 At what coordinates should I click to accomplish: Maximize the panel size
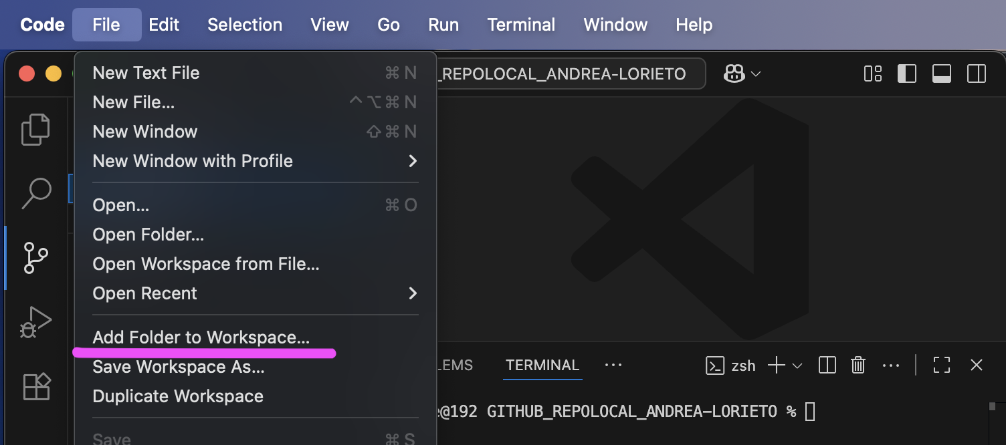(942, 365)
